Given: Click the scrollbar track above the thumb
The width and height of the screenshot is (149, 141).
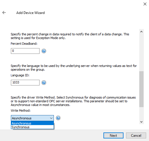Looking at the screenshot, I should 142,53.
